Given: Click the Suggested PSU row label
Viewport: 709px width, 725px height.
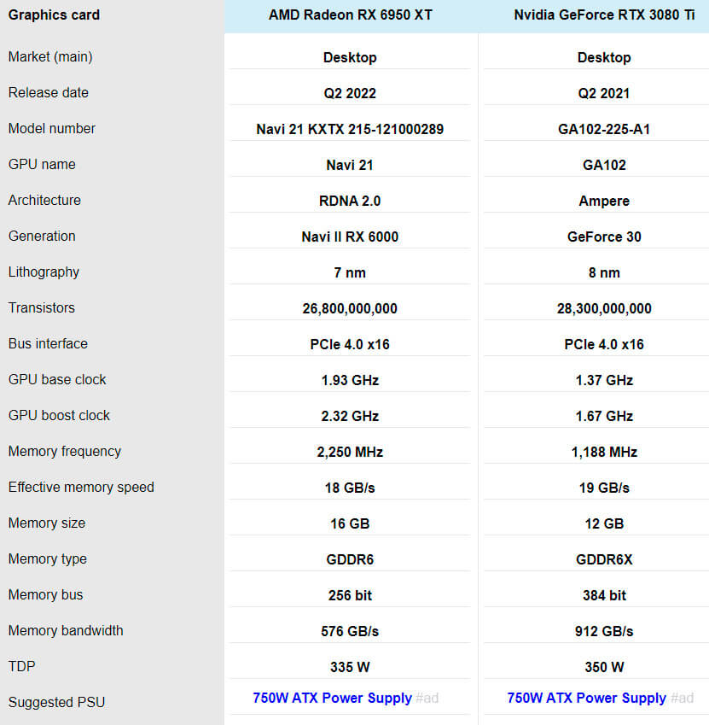Looking at the screenshot, I should [57, 702].
